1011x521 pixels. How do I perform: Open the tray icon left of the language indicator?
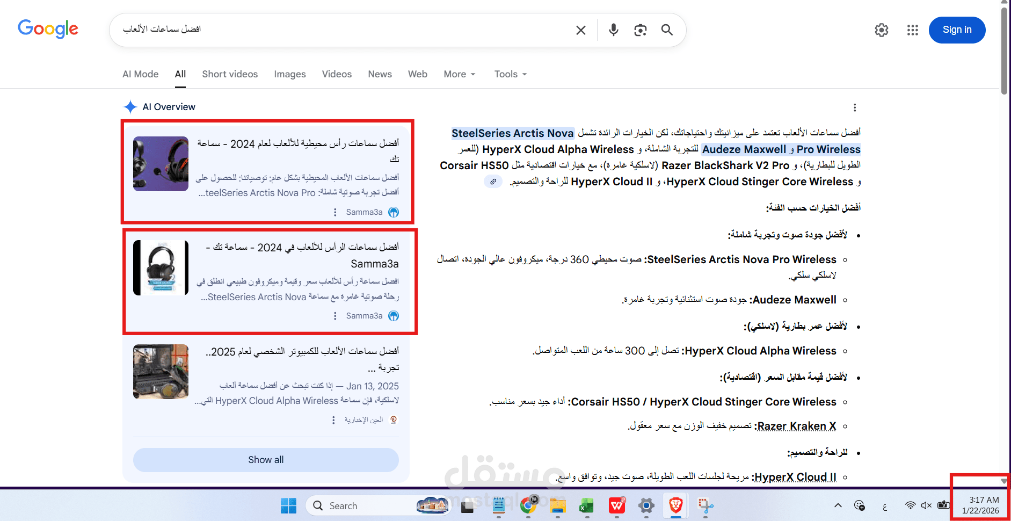[x=860, y=505]
